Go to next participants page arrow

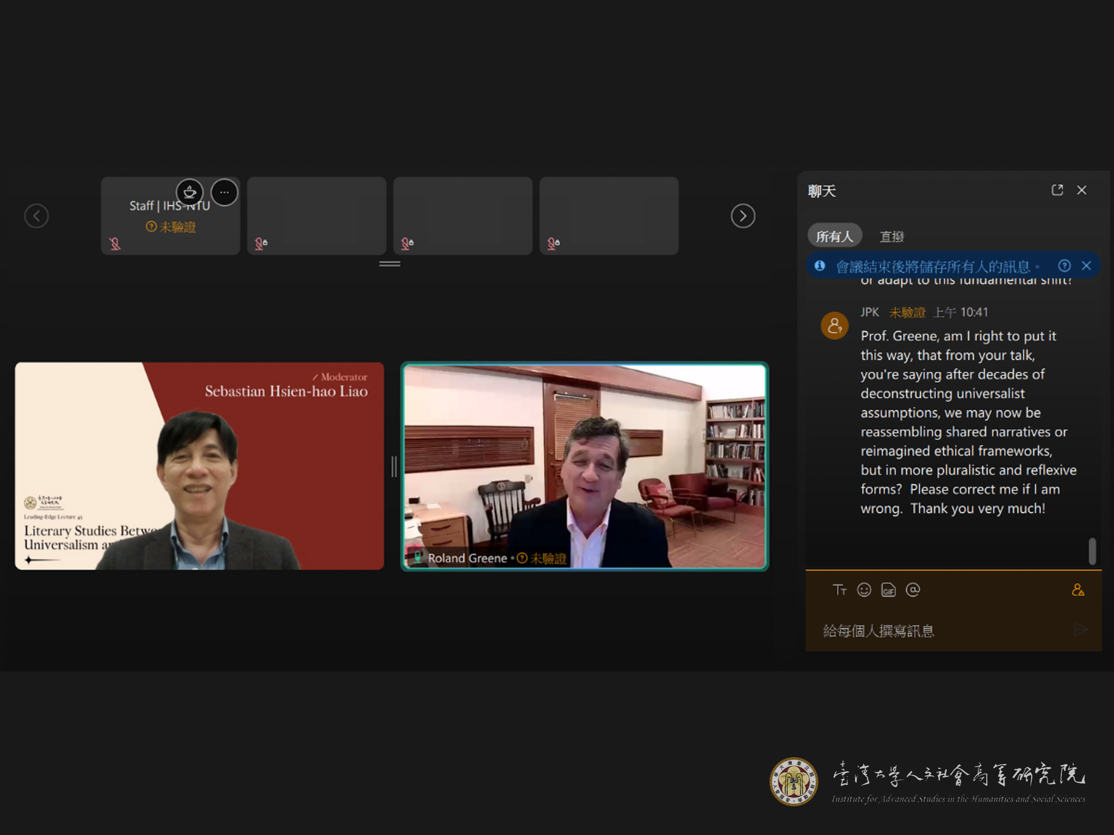click(742, 216)
